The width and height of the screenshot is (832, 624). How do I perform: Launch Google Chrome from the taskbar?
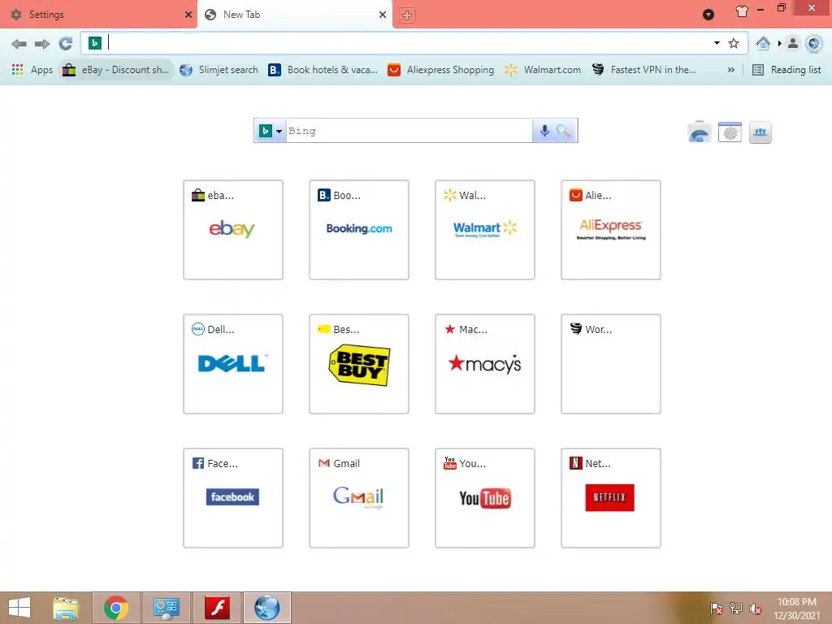click(x=116, y=608)
